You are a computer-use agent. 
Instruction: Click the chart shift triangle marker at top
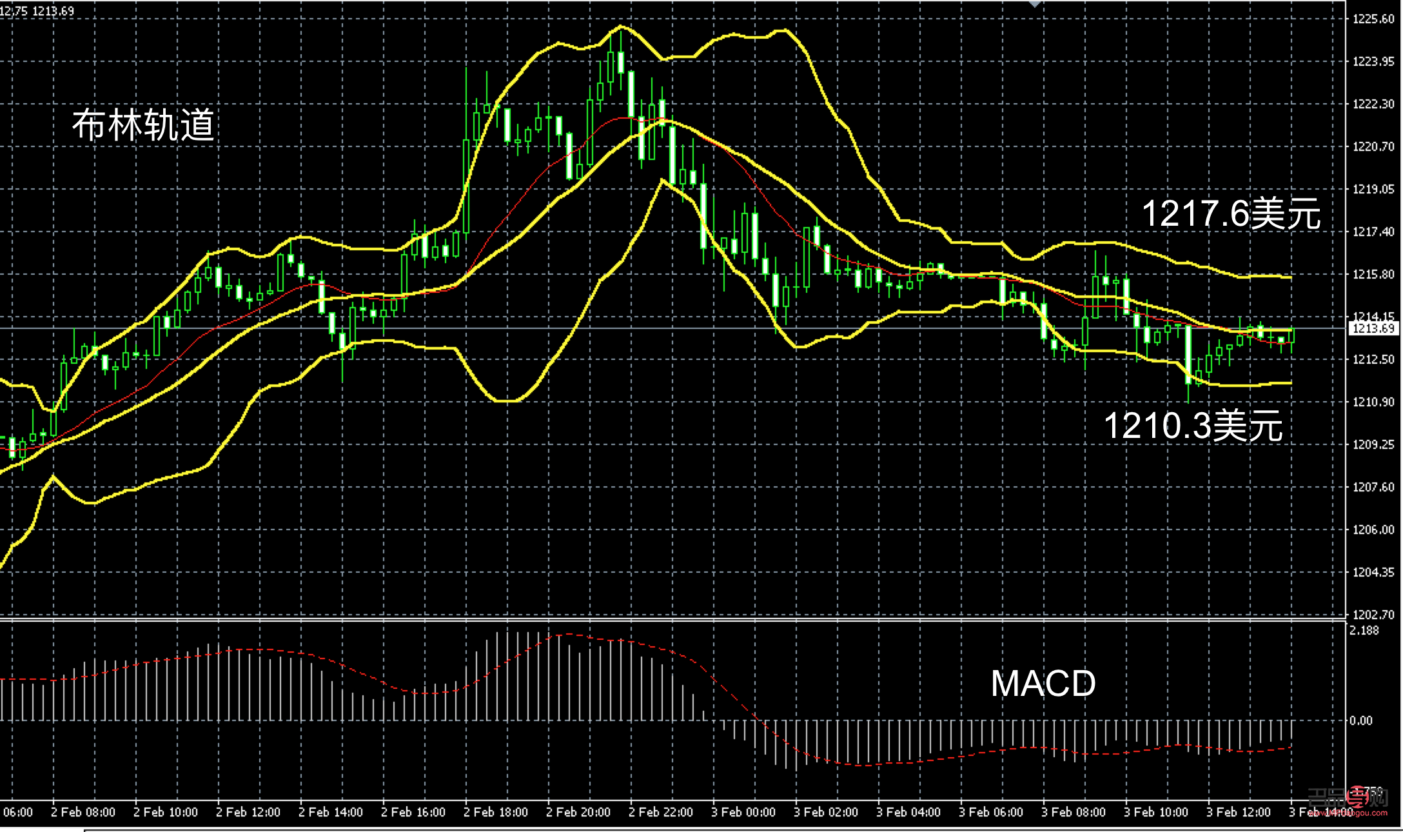pyautogui.click(x=1035, y=4)
